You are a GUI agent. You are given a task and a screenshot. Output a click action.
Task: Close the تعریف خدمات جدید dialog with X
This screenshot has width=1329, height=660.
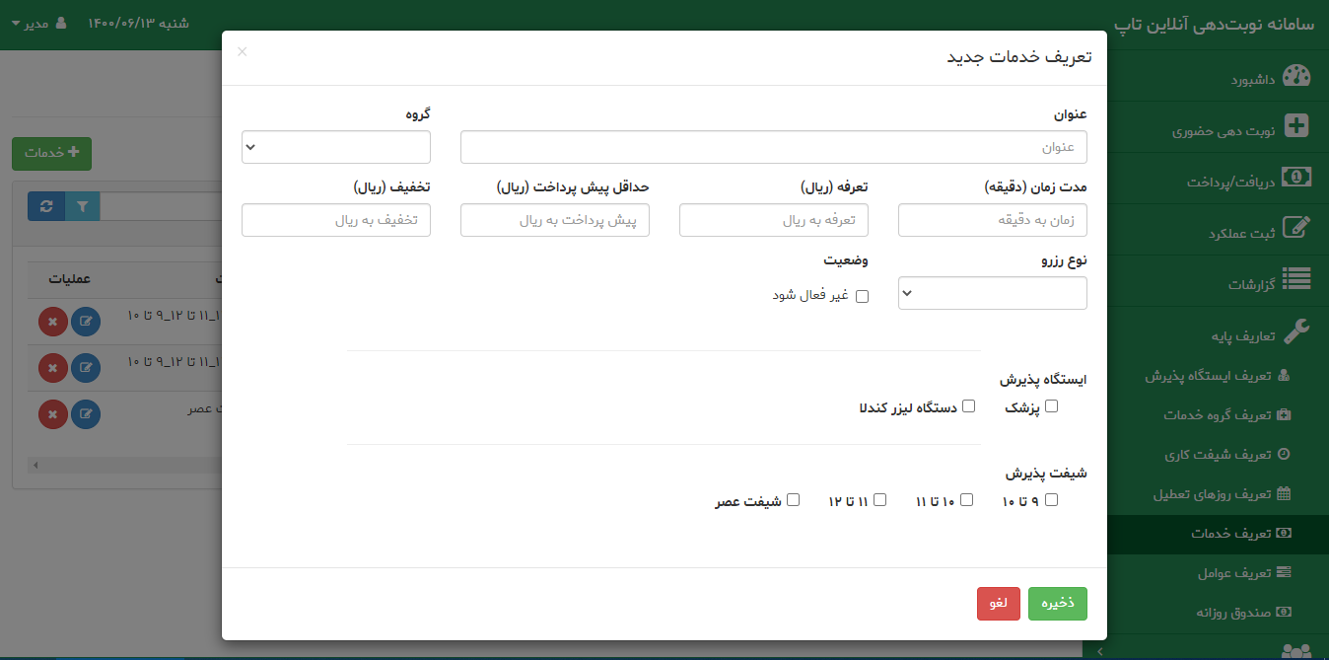coord(243,51)
